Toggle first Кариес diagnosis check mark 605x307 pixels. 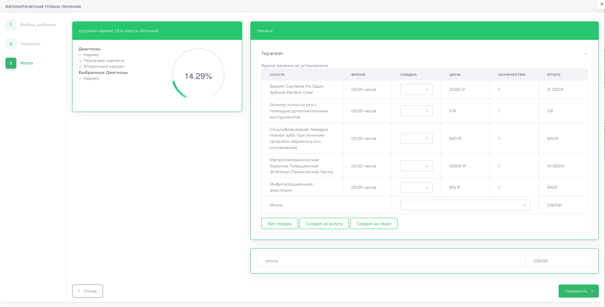point(81,55)
